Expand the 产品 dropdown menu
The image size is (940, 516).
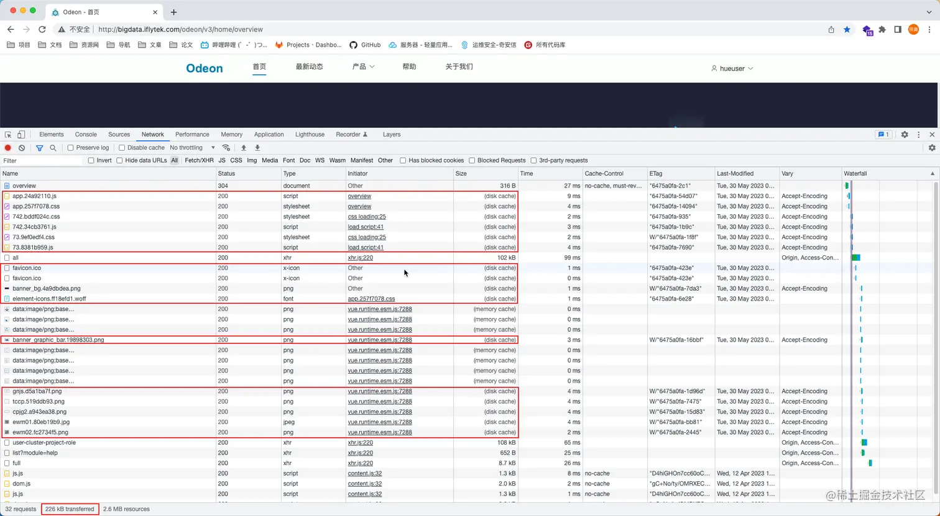tap(364, 66)
